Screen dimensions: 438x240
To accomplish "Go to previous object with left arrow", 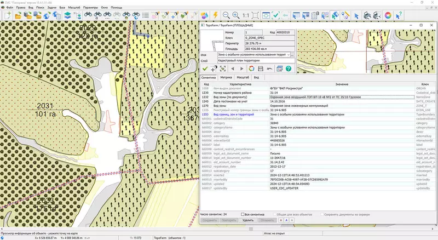I will click(x=232, y=68).
